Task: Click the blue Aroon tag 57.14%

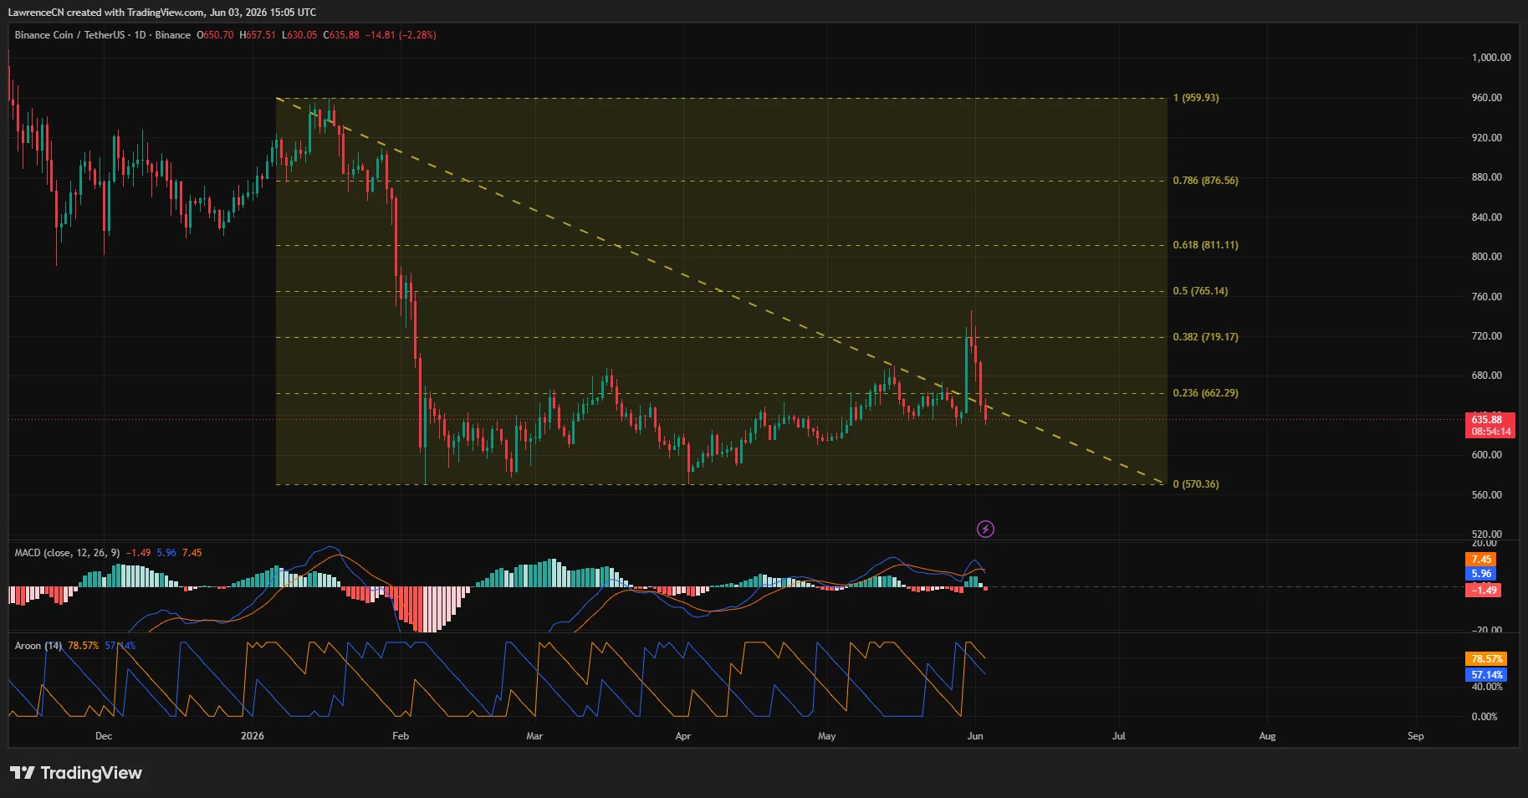Action: pyautogui.click(x=1486, y=674)
